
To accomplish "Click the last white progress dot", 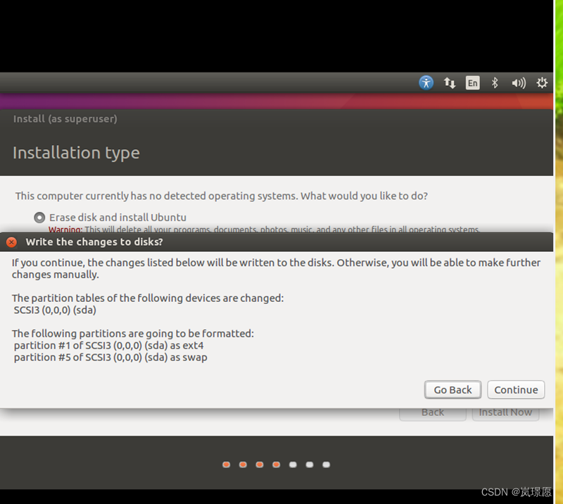I will (326, 465).
